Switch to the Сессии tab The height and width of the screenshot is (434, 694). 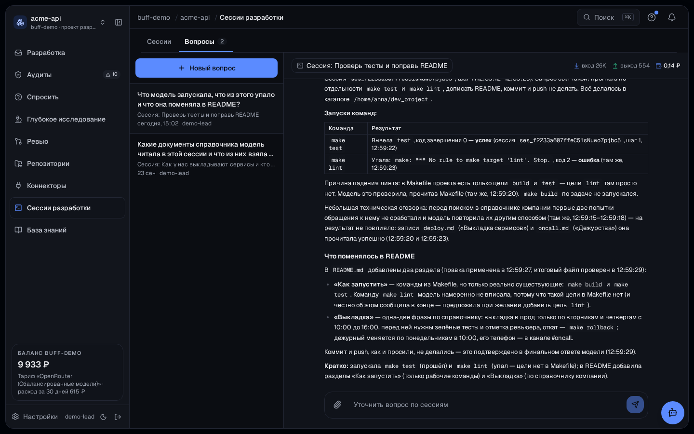coord(159,41)
